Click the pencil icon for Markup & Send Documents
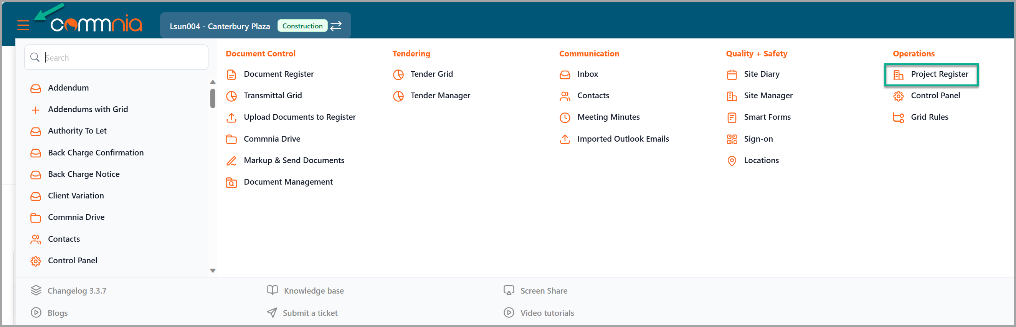The height and width of the screenshot is (327, 1016). pyautogui.click(x=231, y=161)
